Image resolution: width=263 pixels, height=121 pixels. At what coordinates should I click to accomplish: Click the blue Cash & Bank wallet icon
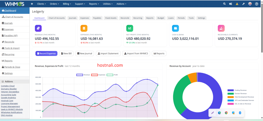[x=175, y=28]
